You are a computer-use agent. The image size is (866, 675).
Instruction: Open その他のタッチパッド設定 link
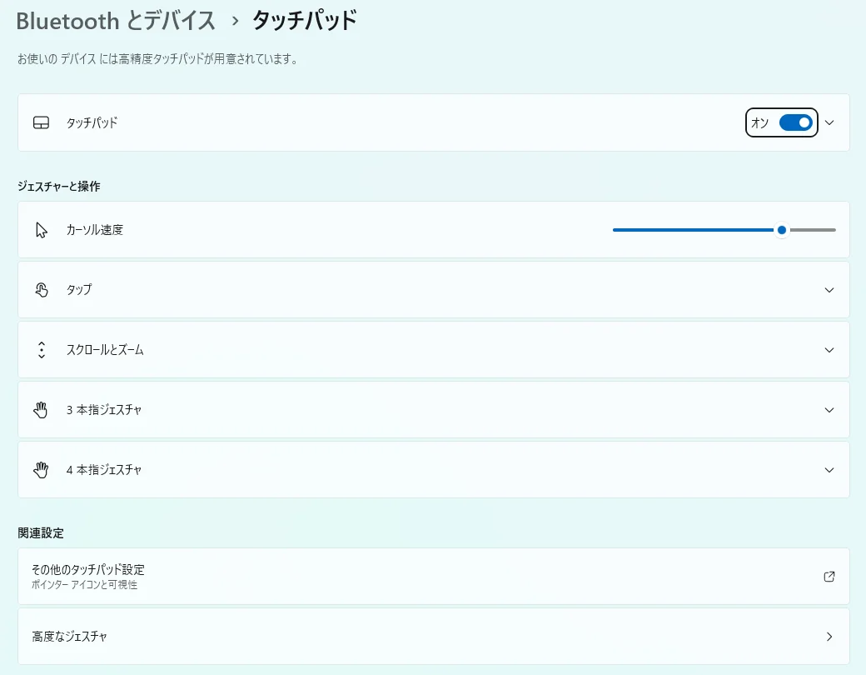[434, 576]
